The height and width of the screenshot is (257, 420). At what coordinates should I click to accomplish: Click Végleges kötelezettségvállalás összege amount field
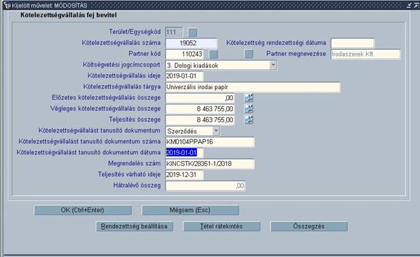[x=200, y=109]
